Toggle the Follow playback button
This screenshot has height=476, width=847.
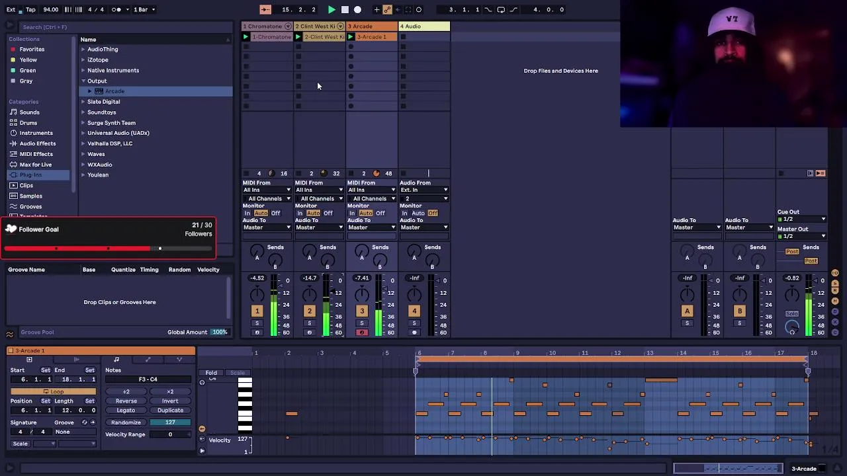(x=265, y=9)
